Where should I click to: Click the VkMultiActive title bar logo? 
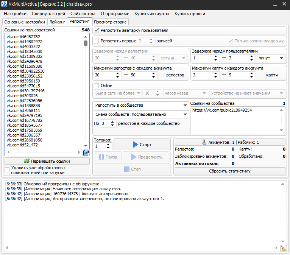point(4,4)
